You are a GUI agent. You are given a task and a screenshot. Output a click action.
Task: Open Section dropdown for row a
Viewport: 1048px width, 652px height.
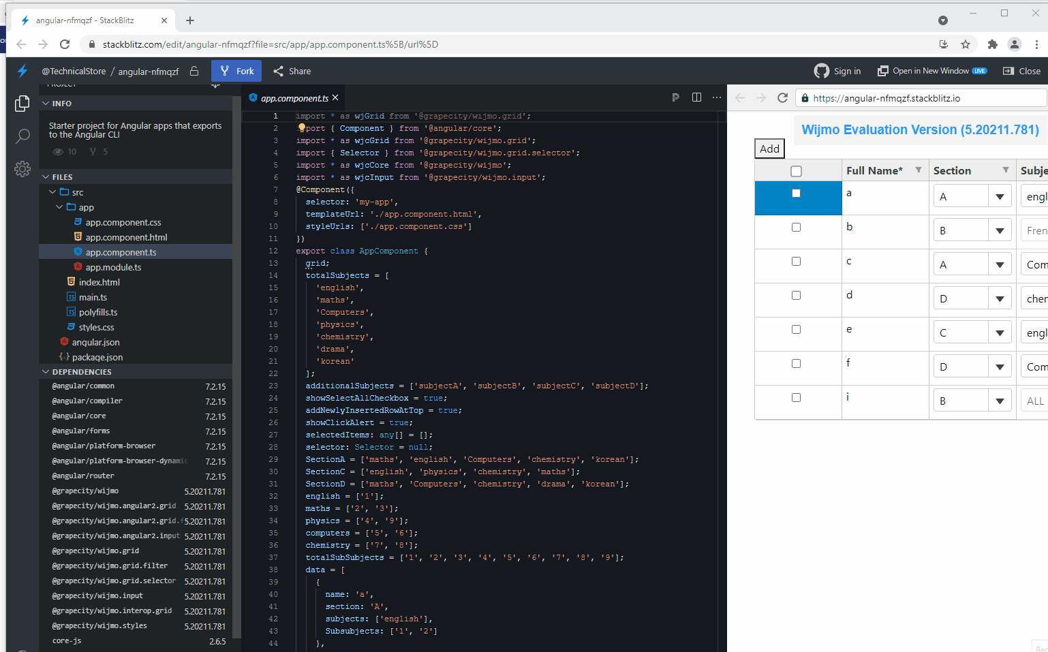point(1000,196)
